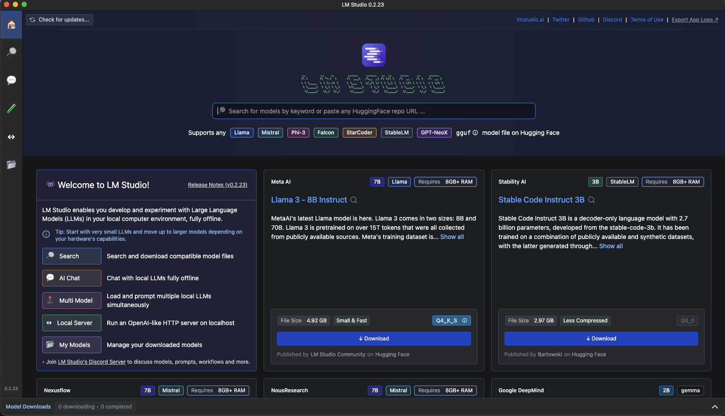The width and height of the screenshot is (725, 416).
Task: Click the AI Chat button in Welcome panel
Action: tap(72, 278)
